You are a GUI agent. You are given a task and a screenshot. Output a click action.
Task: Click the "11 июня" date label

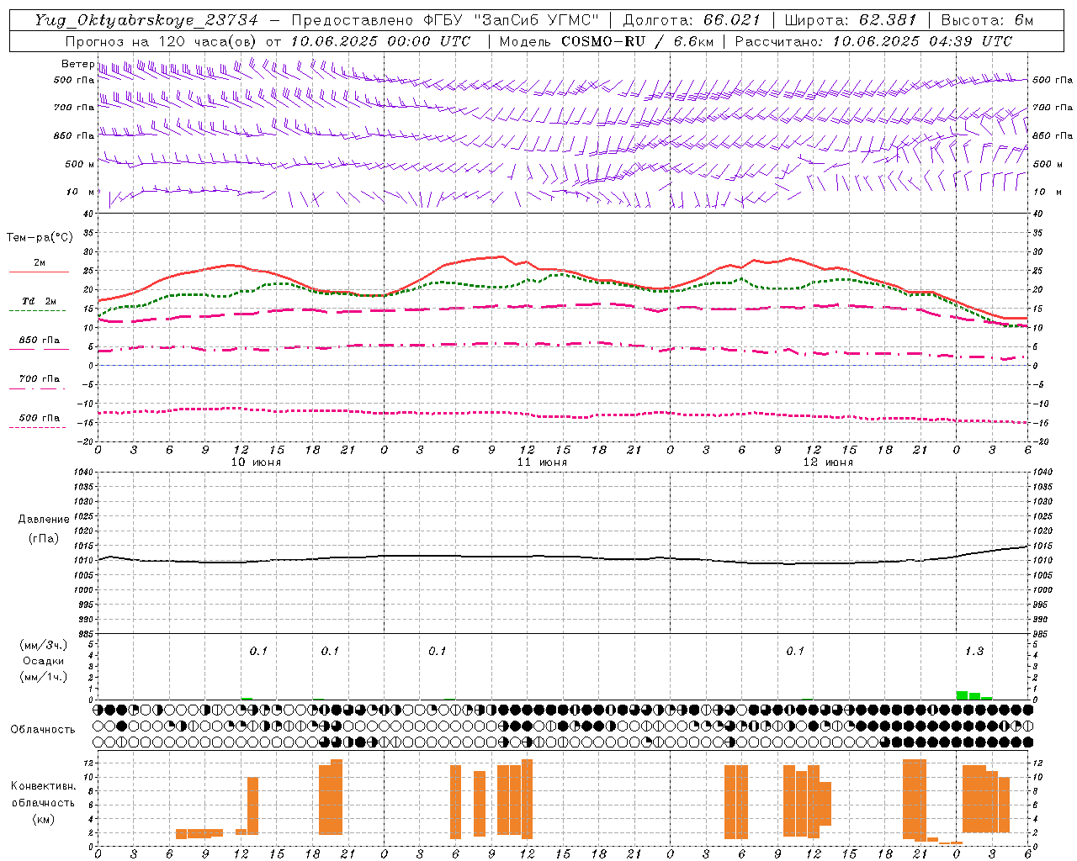tap(542, 462)
